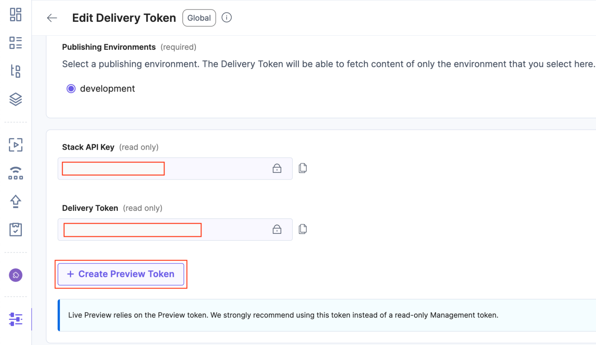The width and height of the screenshot is (596, 345).
Task: Click the lock icon in Delivery Token field
Action: tap(277, 229)
